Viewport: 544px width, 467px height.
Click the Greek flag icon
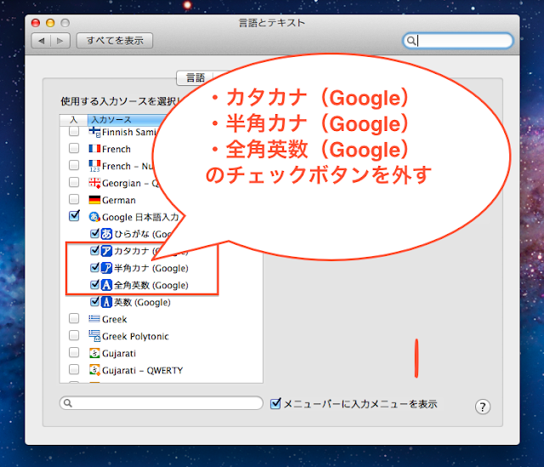tap(94, 319)
